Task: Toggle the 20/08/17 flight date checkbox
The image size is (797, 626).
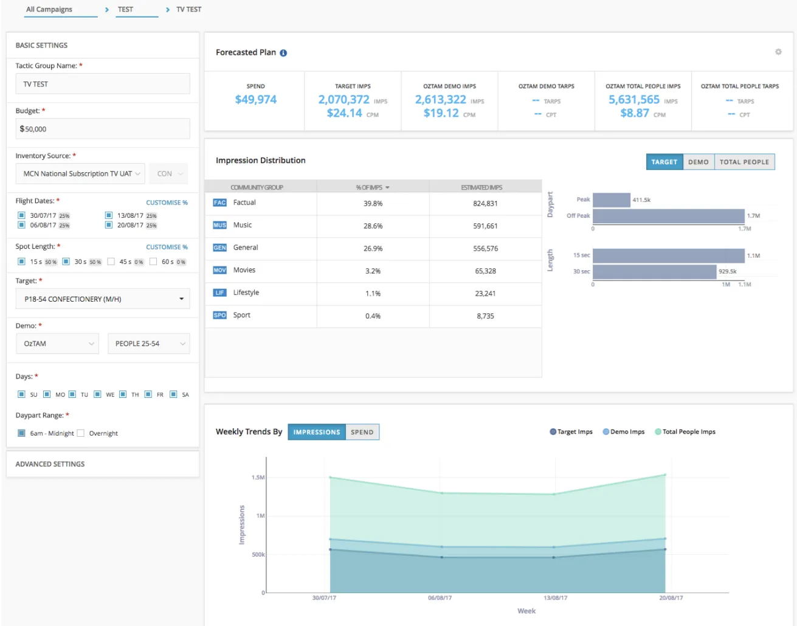Action: coord(109,225)
